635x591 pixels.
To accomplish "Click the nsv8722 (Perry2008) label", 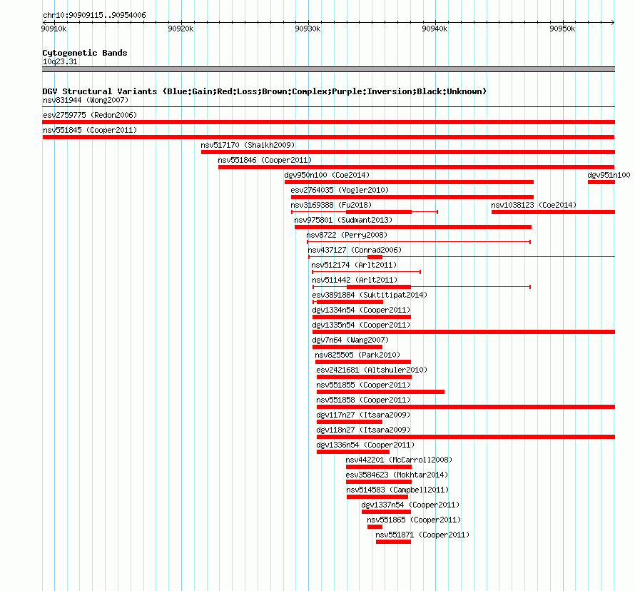I will coord(347,235).
